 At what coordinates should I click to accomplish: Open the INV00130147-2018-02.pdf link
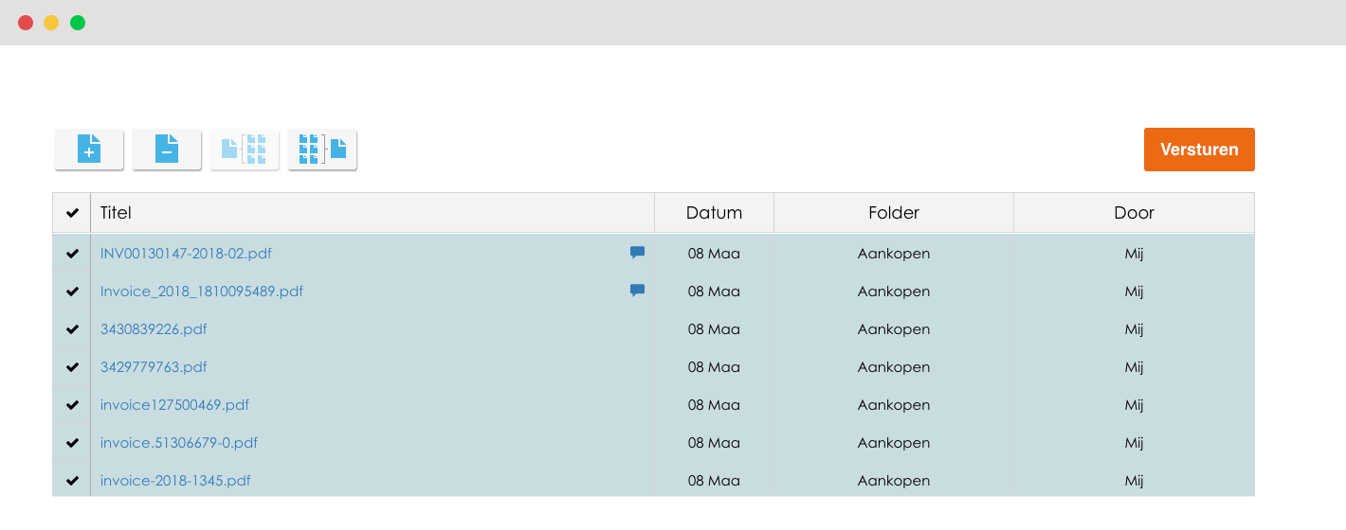pyautogui.click(x=186, y=254)
